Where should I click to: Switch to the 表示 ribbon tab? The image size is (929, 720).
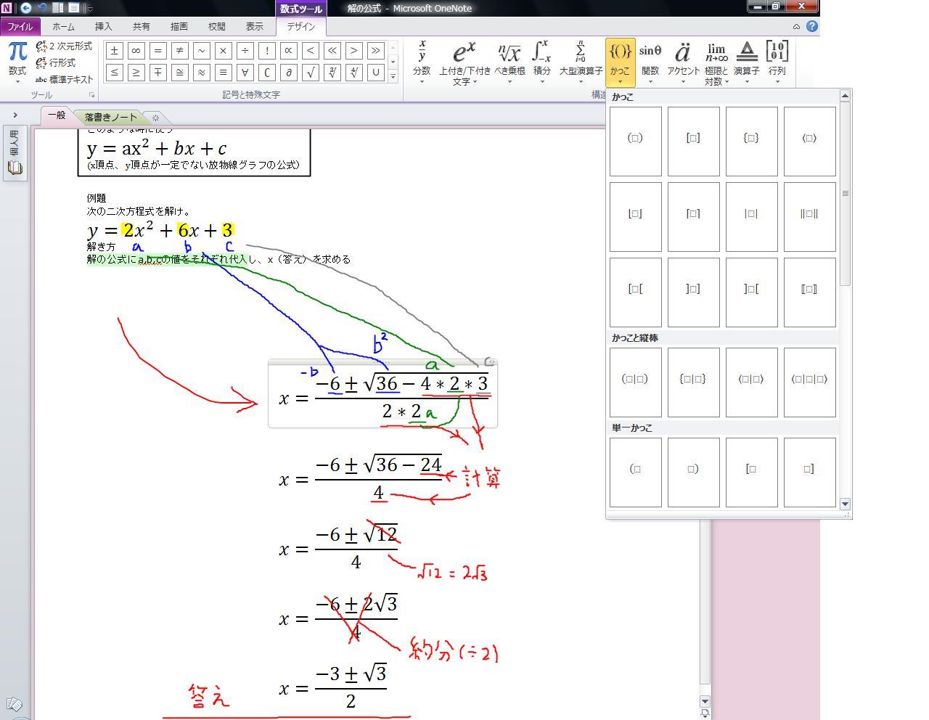255,26
